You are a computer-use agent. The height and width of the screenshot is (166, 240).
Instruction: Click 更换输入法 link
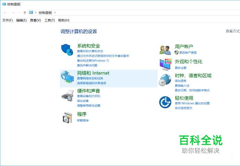point(182,86)
